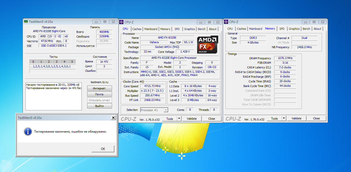Click the TestMem5 Всего value 4009Mb

click(x=104, y=32)
